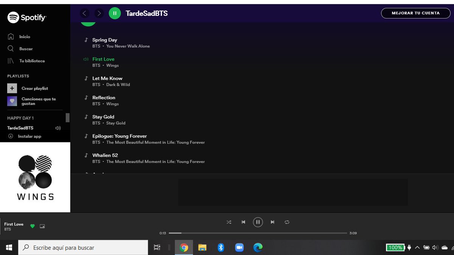
Task: Click BTS artist in now-playing bar
Action: coord(8,230)
